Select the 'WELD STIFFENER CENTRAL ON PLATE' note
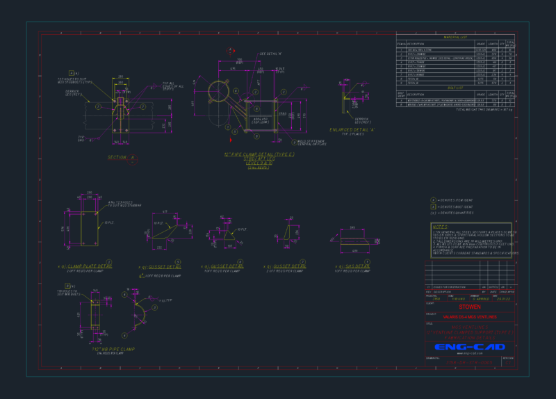Screen dimensions: 556x399 click(x=312, y=142)
